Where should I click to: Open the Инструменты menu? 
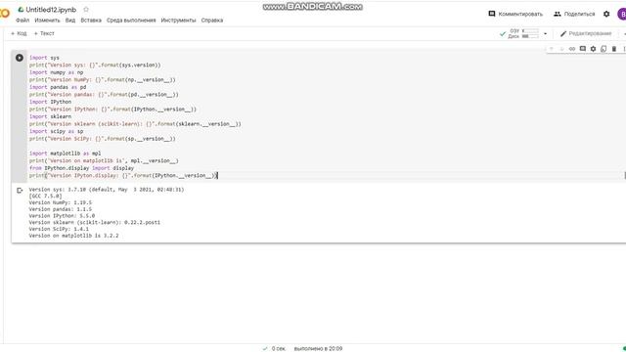[x=178, y=21]
